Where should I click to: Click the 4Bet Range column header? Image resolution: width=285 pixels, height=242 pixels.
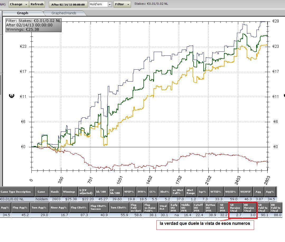click(191, 192)
